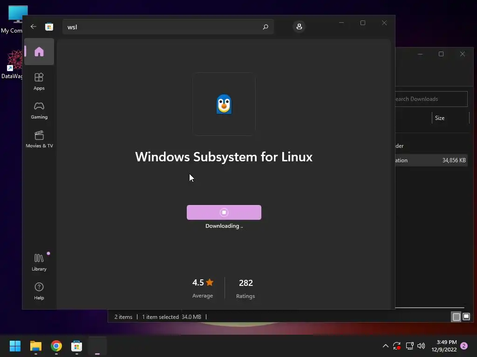The image size is (477, 357).
Task: Click the Microsoft Store logo icon
Action: coord(49,26)
